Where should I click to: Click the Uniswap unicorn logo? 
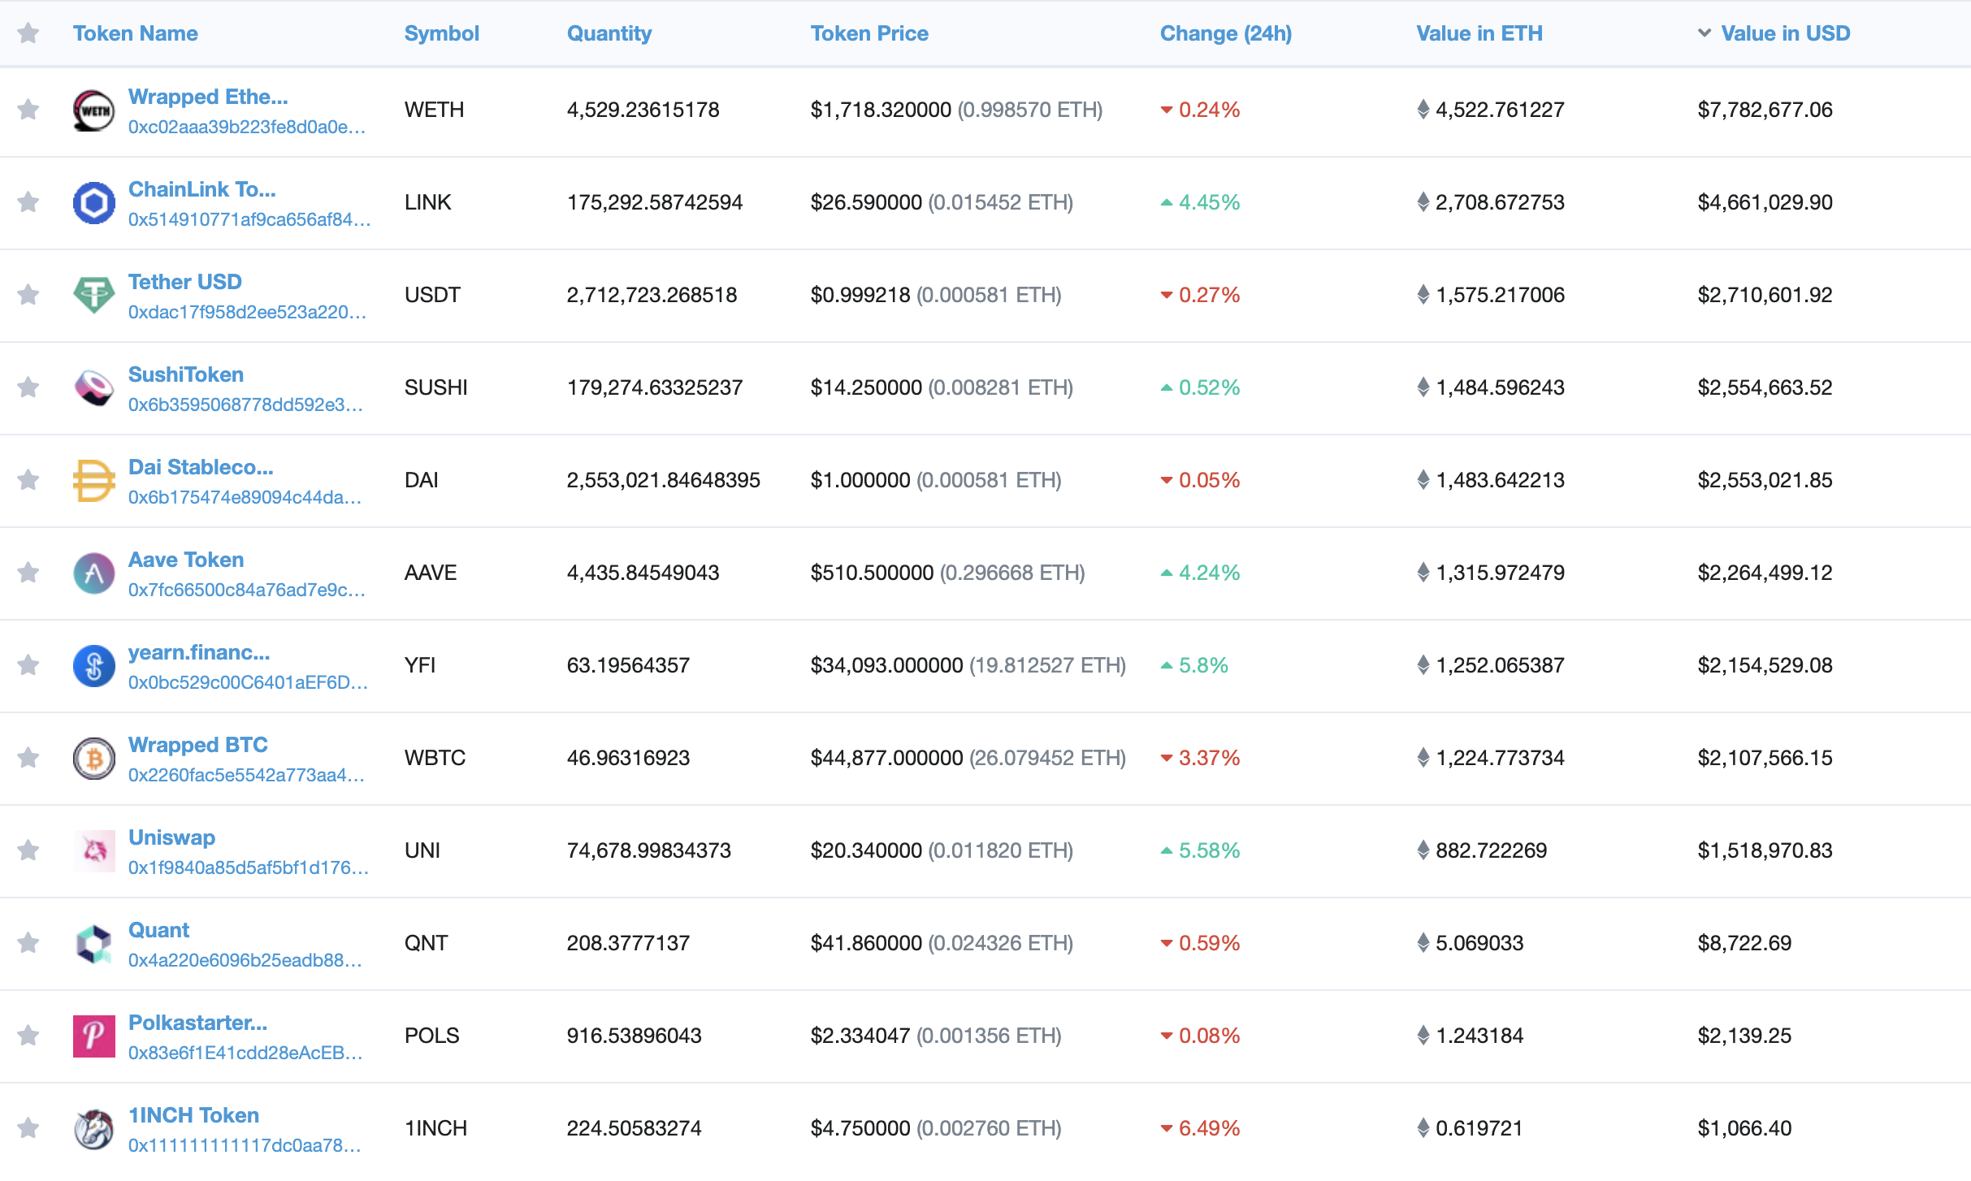[x=93, y=851]
